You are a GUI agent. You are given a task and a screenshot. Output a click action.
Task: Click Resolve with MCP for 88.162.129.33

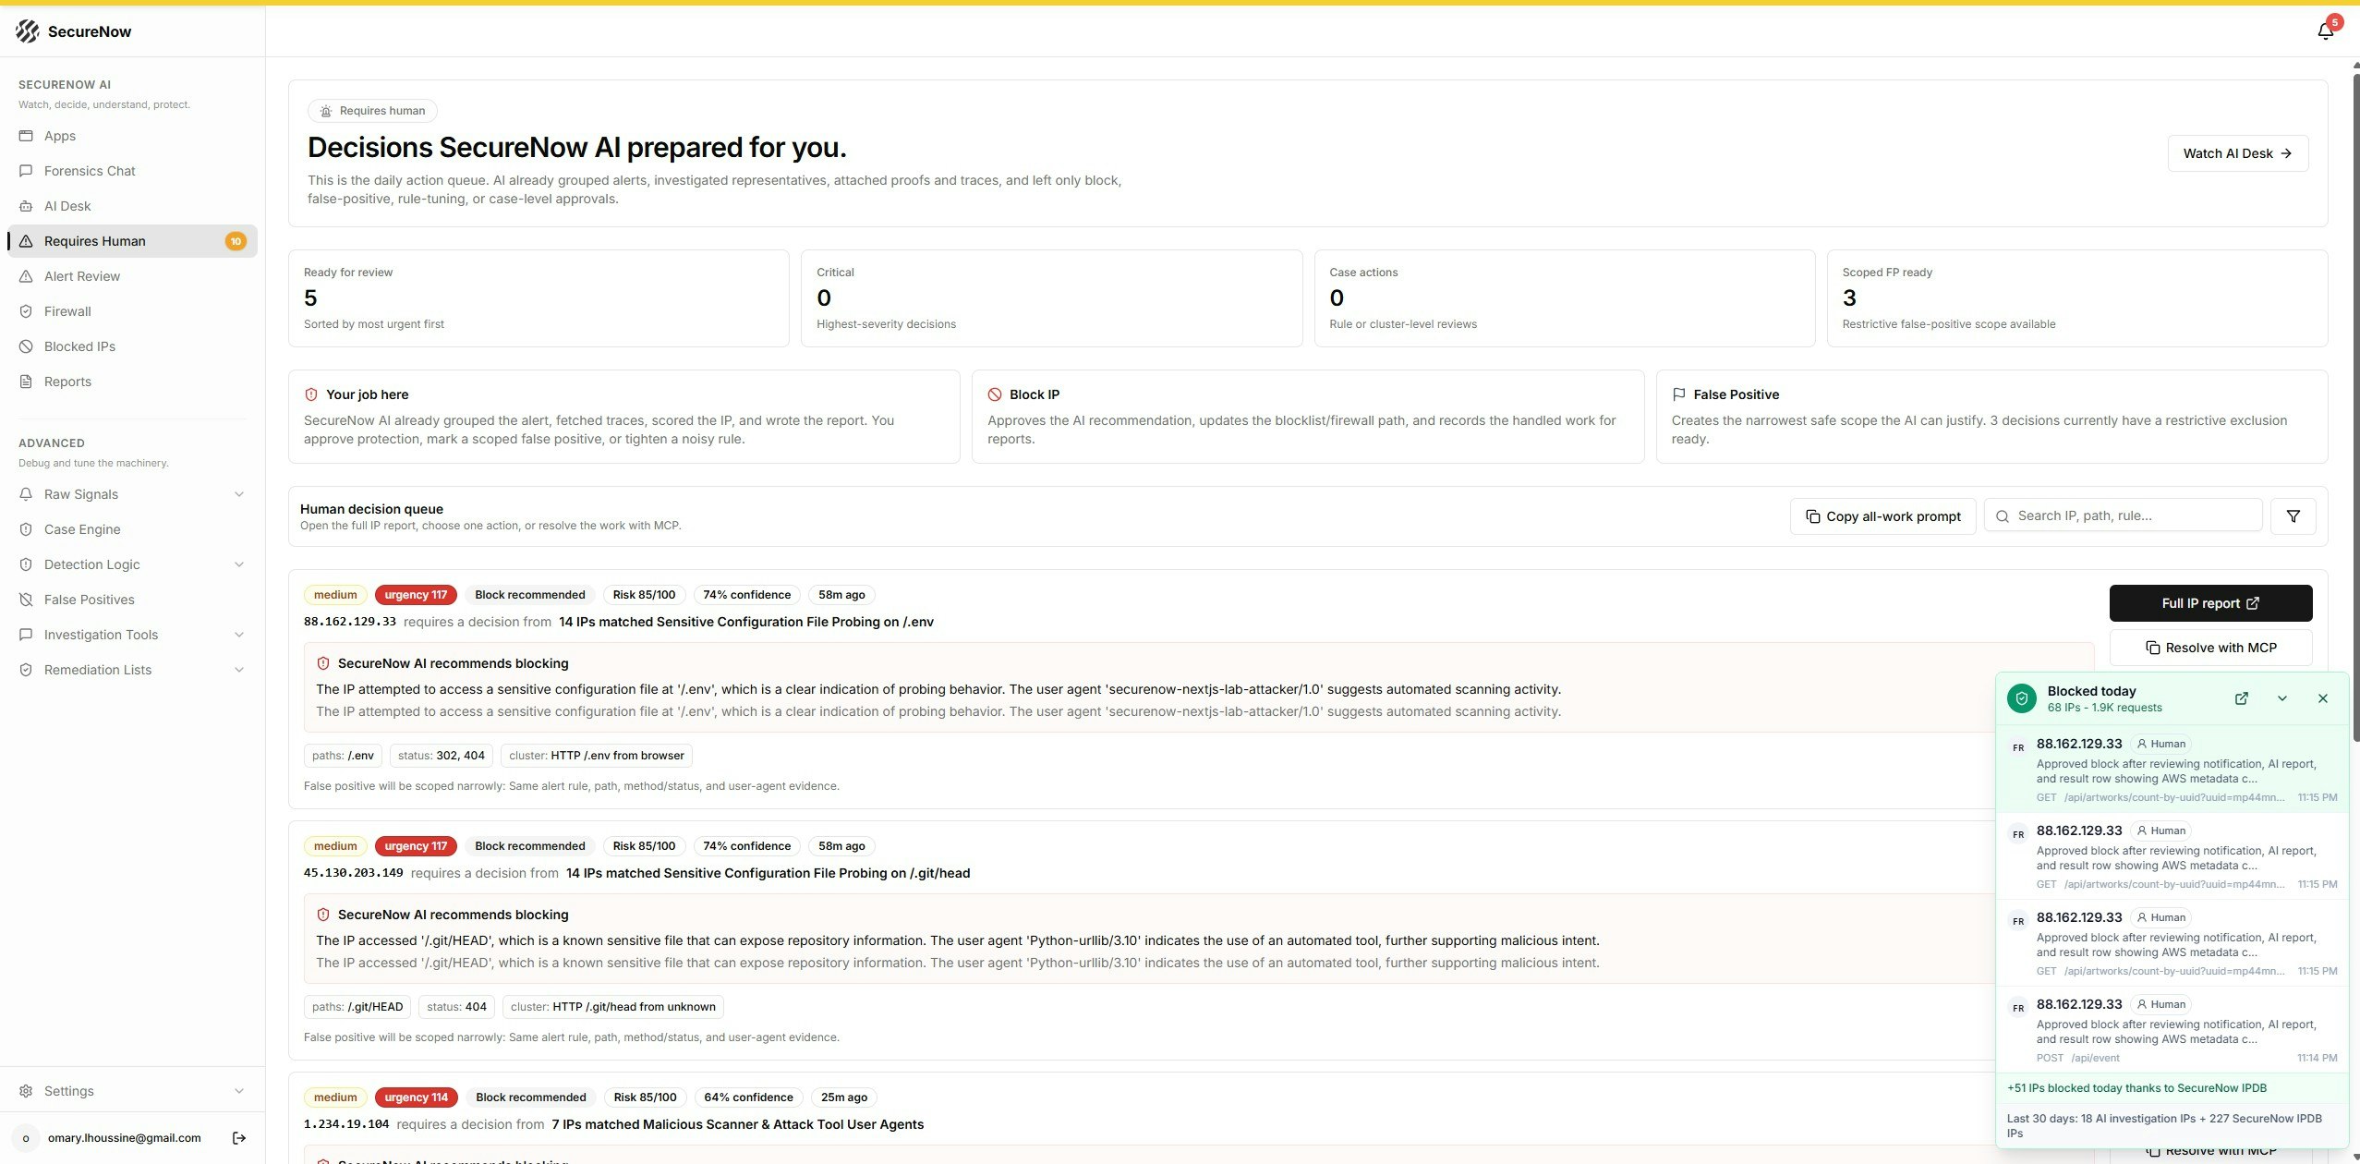point(2210,648)
